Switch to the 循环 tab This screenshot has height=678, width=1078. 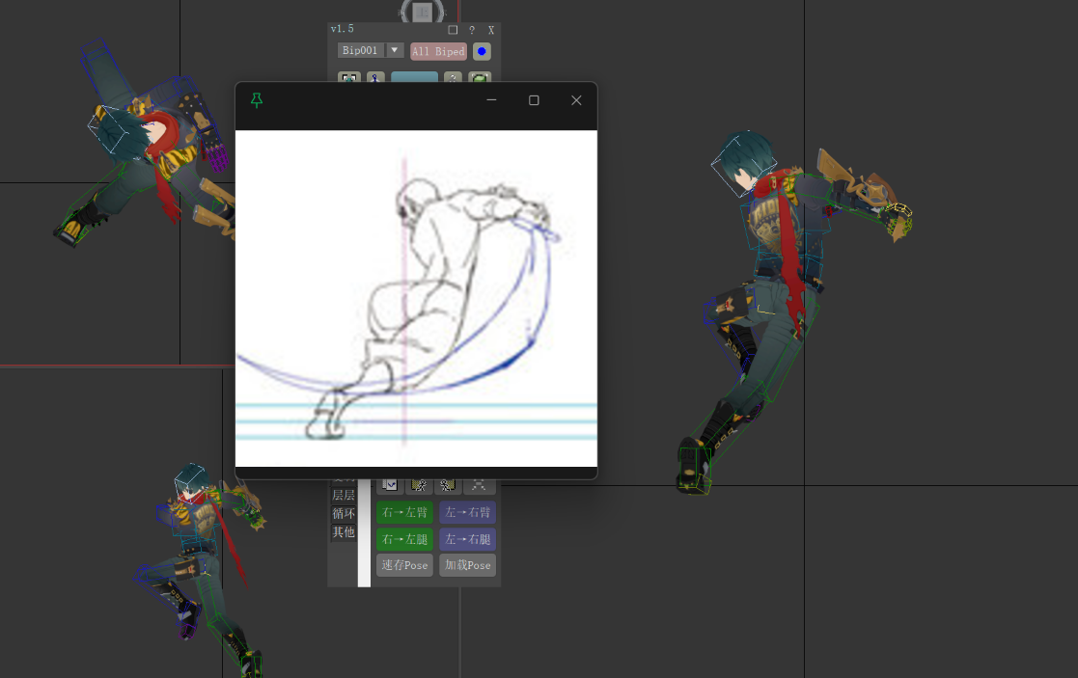[x=344, y=514]
